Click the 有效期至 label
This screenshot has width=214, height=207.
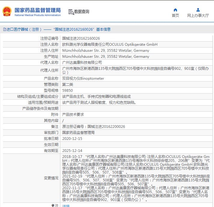click(51, 151)
